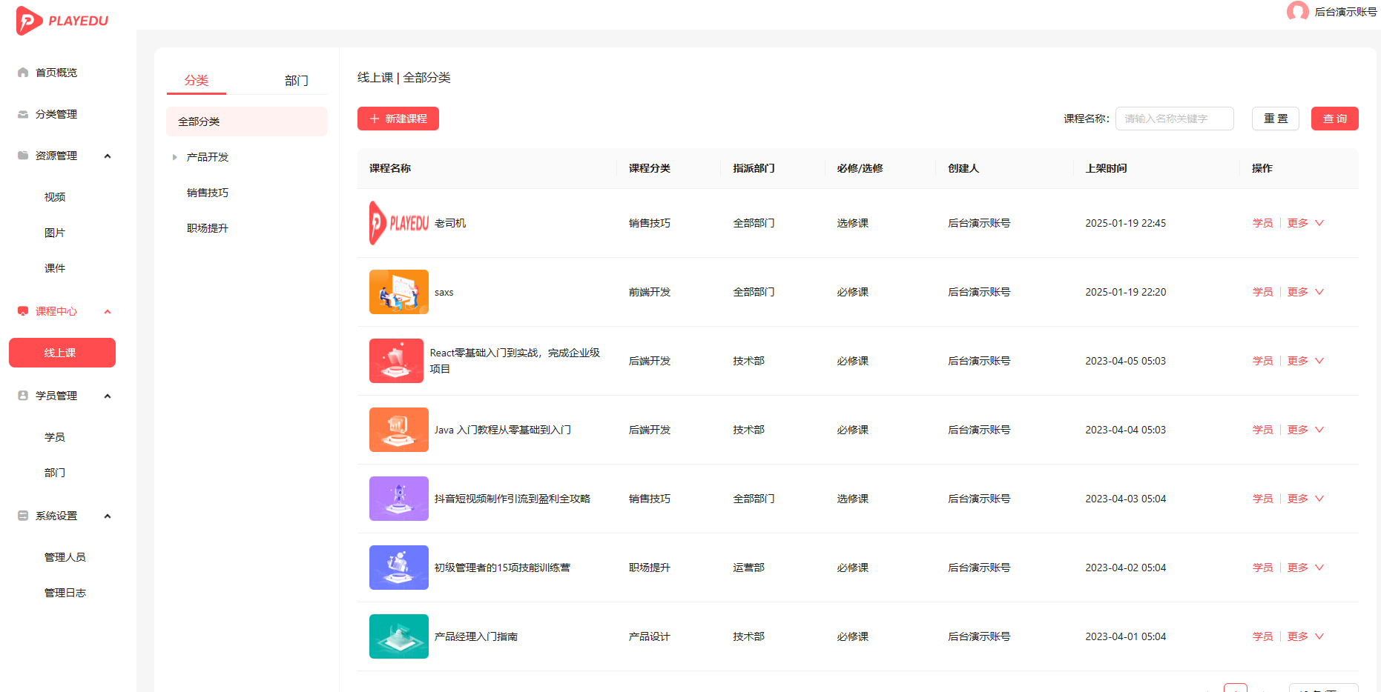Open 课程中心 using its sidebar icon

(x=22, y=311)
